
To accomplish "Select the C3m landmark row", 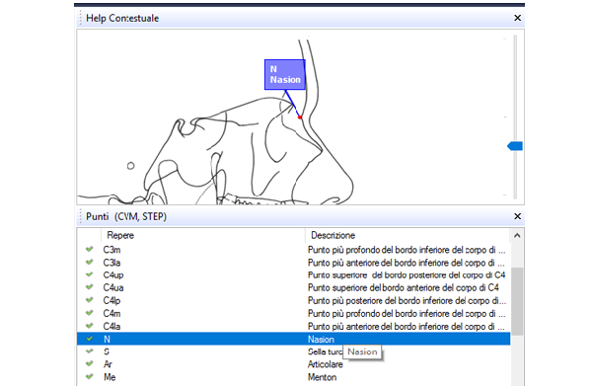I will (x=293, y=250).
